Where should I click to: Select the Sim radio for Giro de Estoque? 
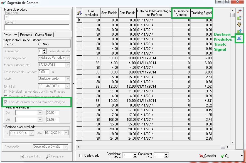click(x=7, y=44)
